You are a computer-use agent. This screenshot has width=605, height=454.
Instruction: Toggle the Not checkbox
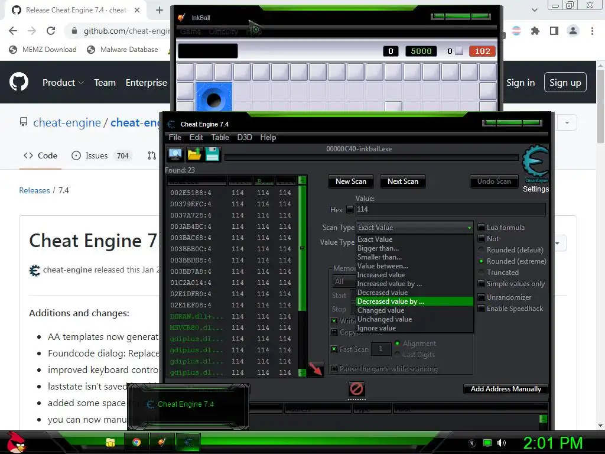pos(481,239)
